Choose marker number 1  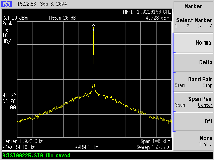click(176, 26)
